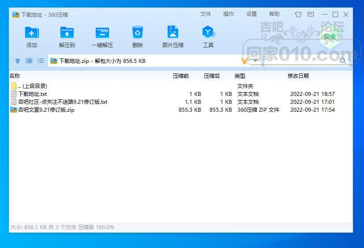This screenshot has height=248, width=364.
Task: Sort by 修改日期 column header
Action: [298, 76]
